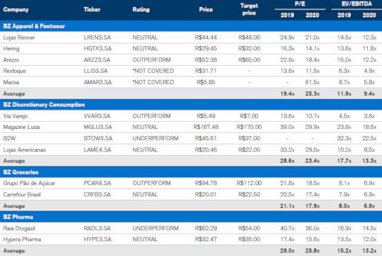This screenshot has width=382, height=256.
Task: Select the Hering company name
Action: 11,49
